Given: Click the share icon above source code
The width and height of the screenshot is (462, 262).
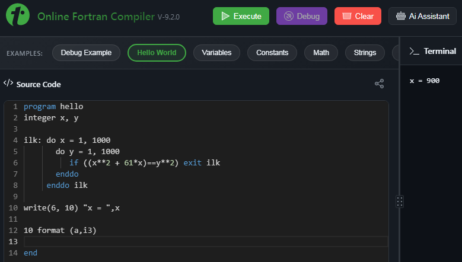Looking at the screenshot, I should (x=379, y=84).
